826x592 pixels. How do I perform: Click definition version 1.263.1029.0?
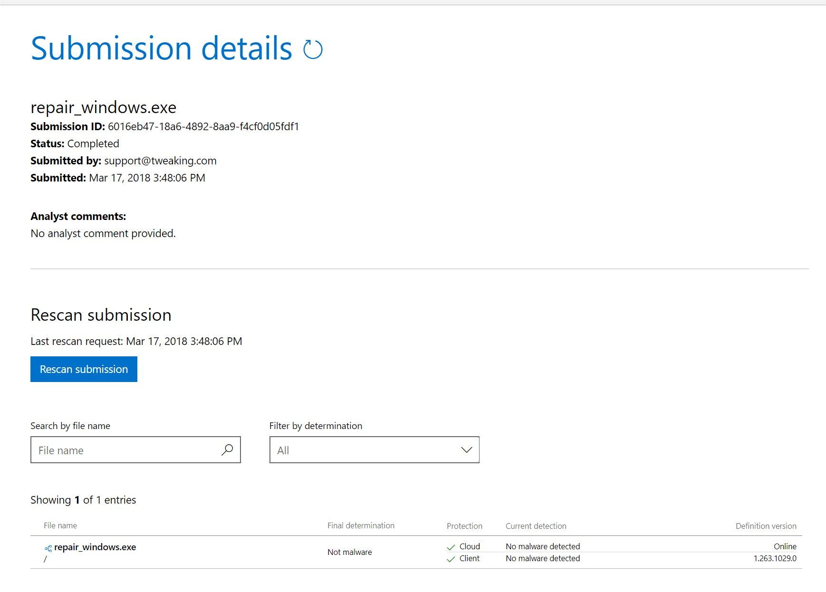click(x=775, y=558)
